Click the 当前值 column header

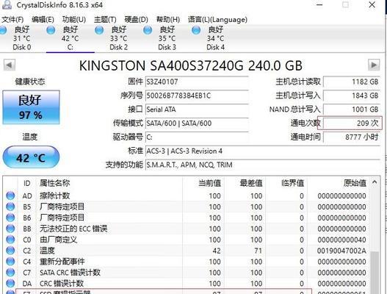click(x=203, y=183)
